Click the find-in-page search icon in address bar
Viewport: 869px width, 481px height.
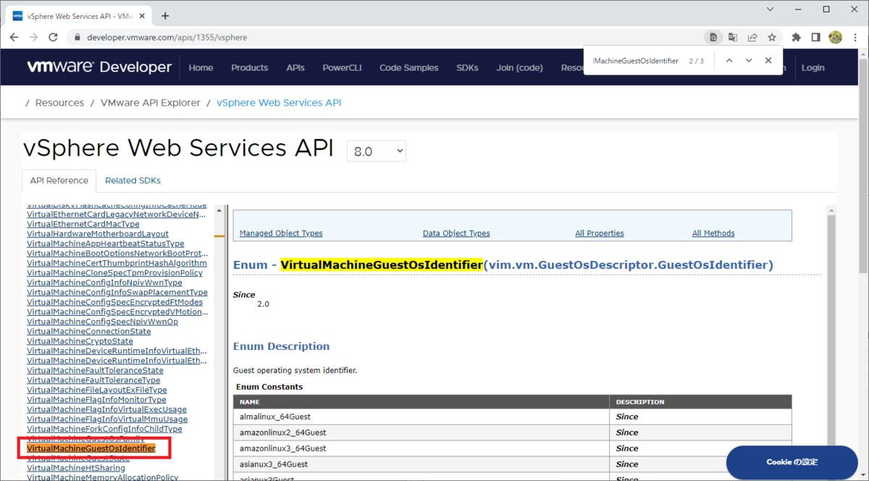click(713, 37)
